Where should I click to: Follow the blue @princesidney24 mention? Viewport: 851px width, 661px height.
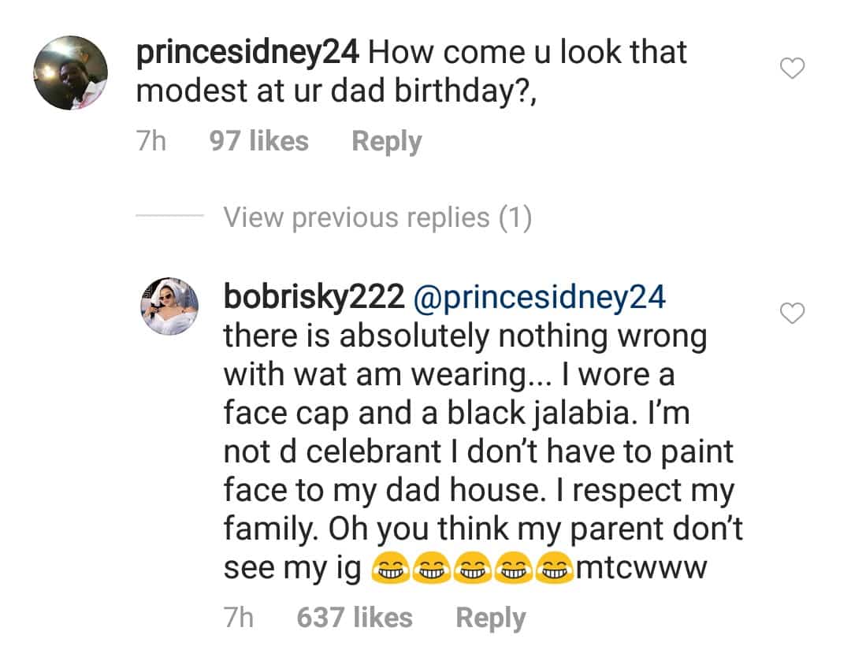(540, 297)
